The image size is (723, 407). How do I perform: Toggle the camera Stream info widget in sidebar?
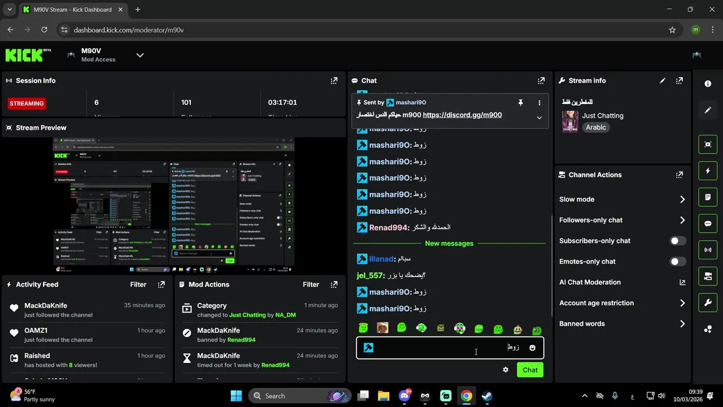[x=708, y=276]
